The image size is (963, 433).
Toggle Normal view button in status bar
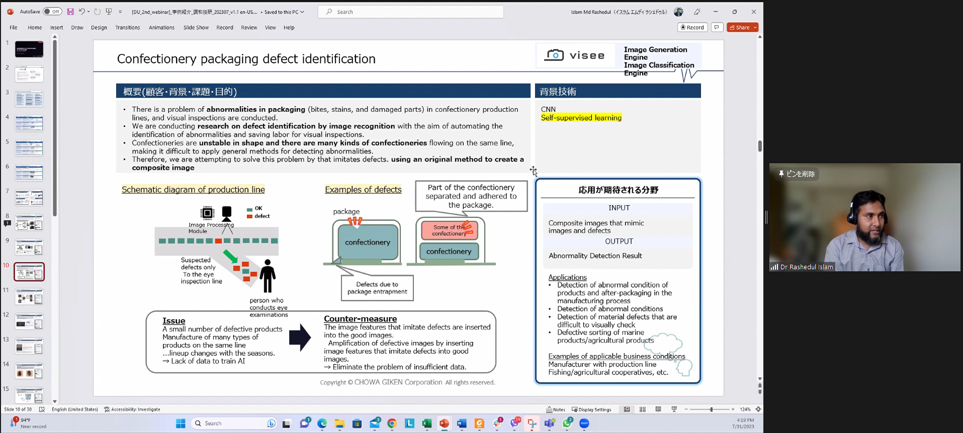pyautogui.click(x=627, y=409)
